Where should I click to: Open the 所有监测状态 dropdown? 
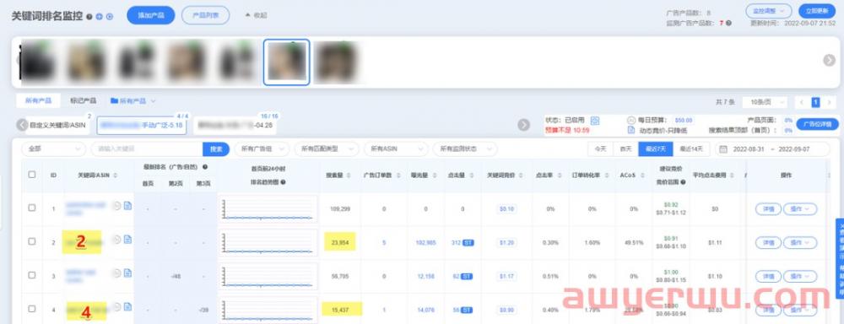(x=464, y=149)
